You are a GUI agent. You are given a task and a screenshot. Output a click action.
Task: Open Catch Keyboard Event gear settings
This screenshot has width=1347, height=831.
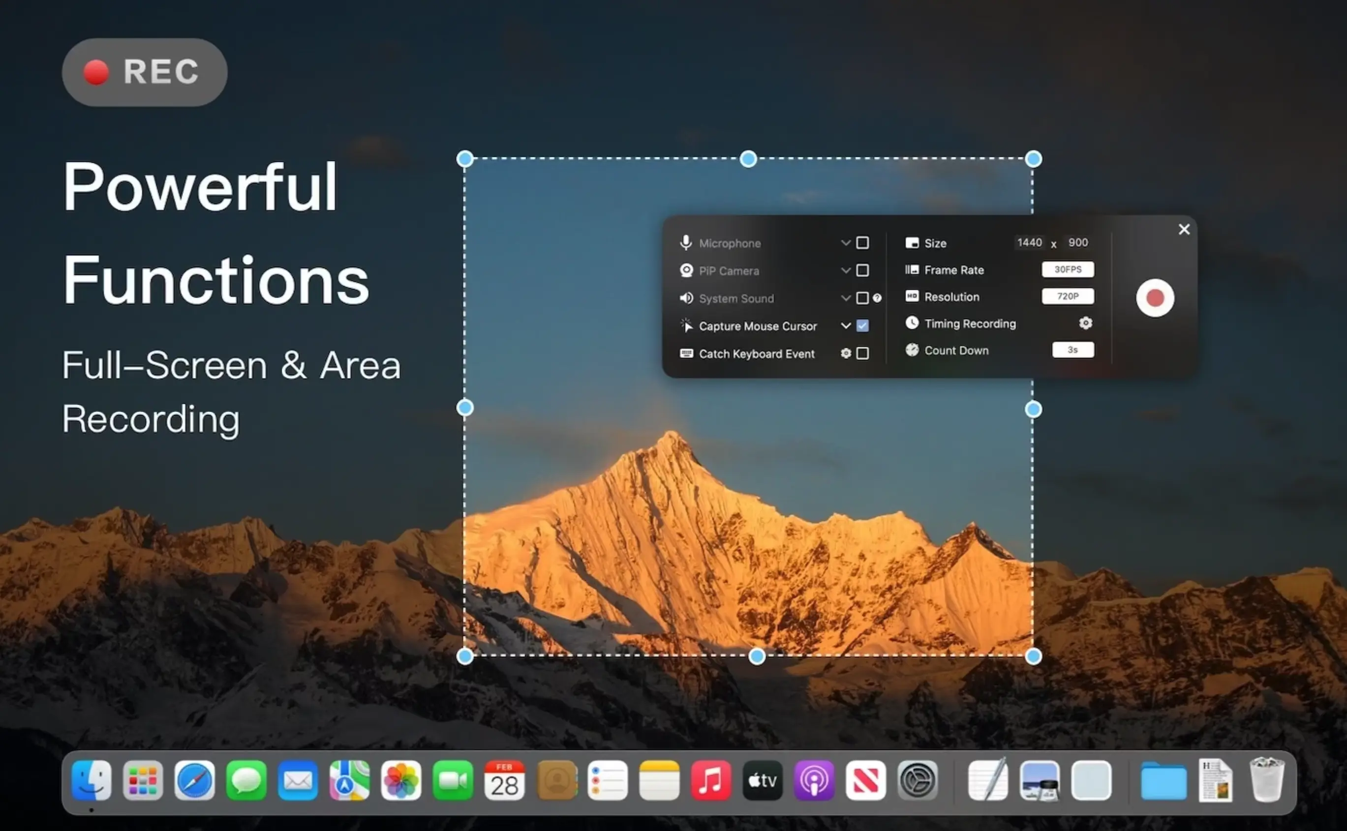846,353
